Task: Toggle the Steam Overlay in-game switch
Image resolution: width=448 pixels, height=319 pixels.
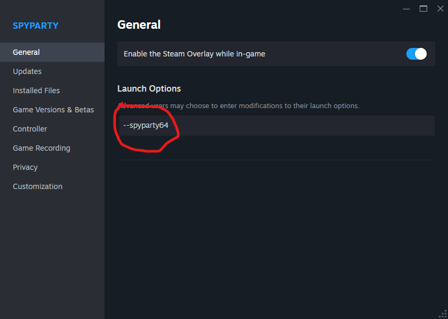Action: pos(417,54)
